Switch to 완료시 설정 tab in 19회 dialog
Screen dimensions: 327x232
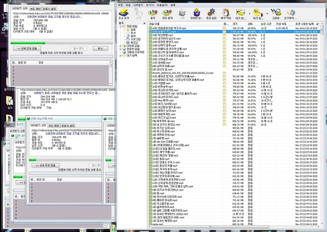[68, 126]
